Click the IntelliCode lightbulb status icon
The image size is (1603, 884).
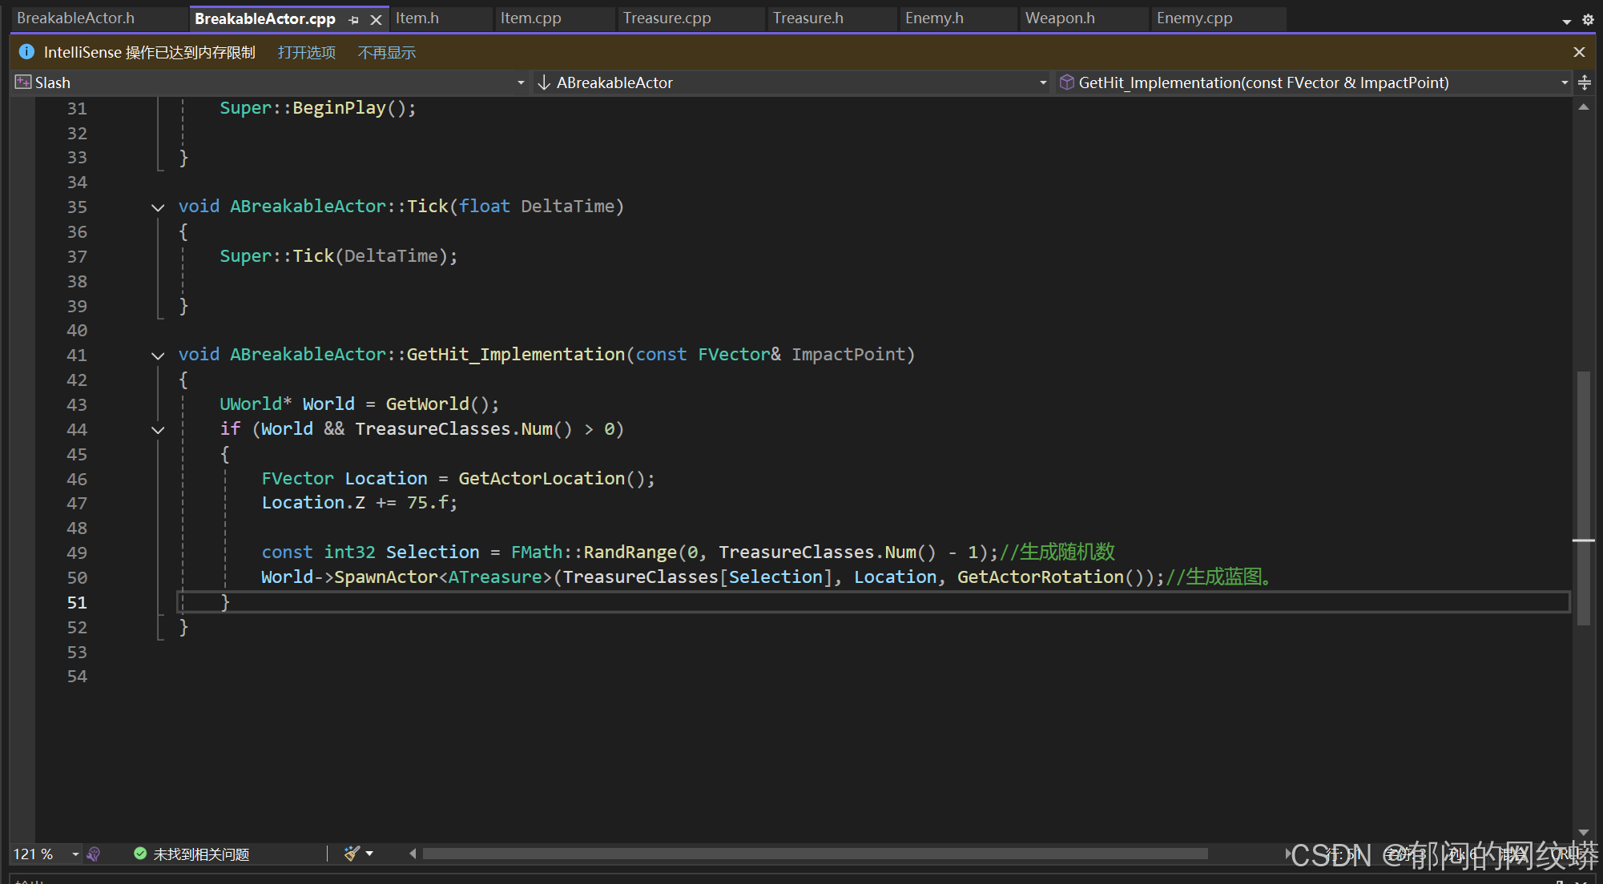click(94, 854)
